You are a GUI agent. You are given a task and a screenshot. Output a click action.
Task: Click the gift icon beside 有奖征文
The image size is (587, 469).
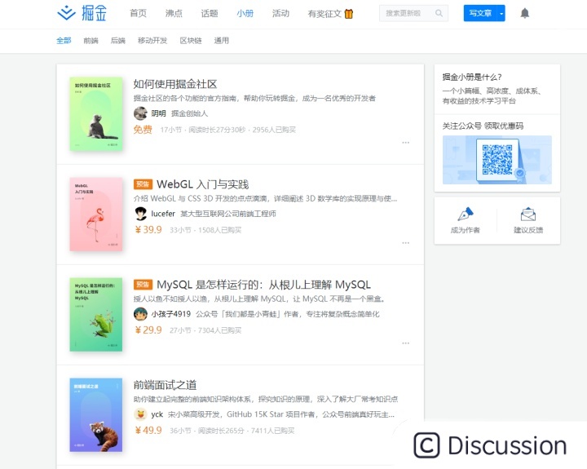coord(349,14)
